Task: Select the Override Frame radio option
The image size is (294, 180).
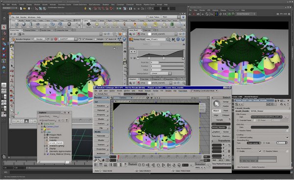Action: pyautogui.click(x=238, y=120)
